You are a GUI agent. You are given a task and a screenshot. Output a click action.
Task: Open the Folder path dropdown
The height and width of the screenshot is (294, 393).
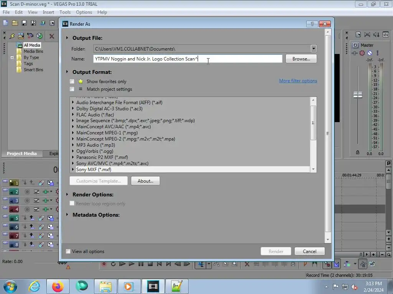point(314,49)
